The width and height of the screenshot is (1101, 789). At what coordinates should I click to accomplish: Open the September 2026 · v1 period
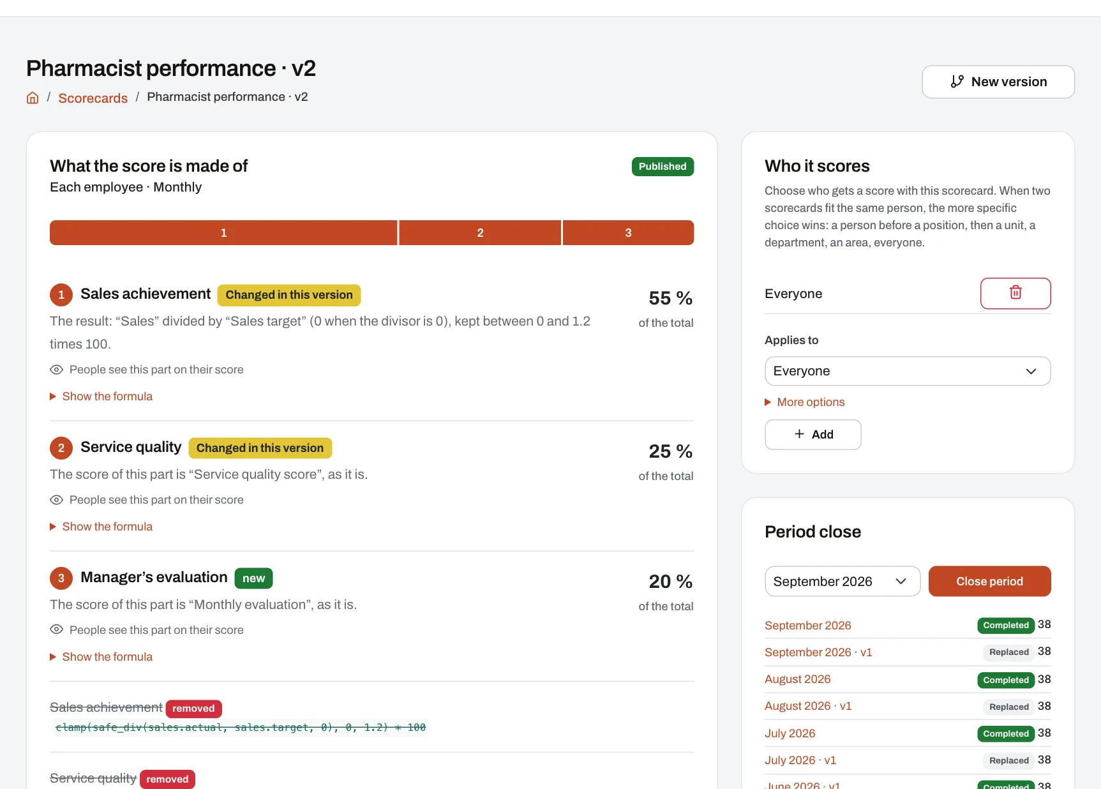point(818,652)
